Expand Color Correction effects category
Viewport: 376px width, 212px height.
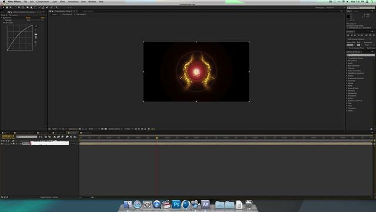347,71
